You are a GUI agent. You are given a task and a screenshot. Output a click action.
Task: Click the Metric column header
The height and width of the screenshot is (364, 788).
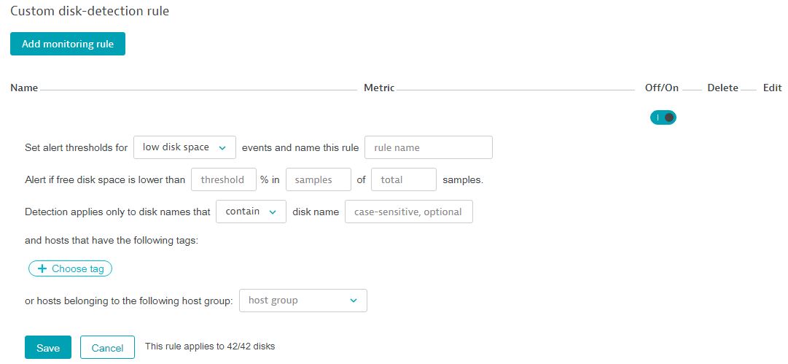pyautogui.click(x=379, y=88)
